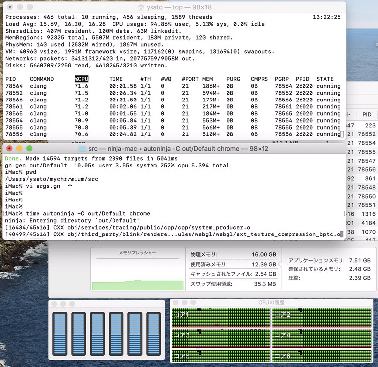The height and width of the screenshot is (367, 378).
Task: Minimize the src ninja-mac terminal window
Action: [19, 148]
